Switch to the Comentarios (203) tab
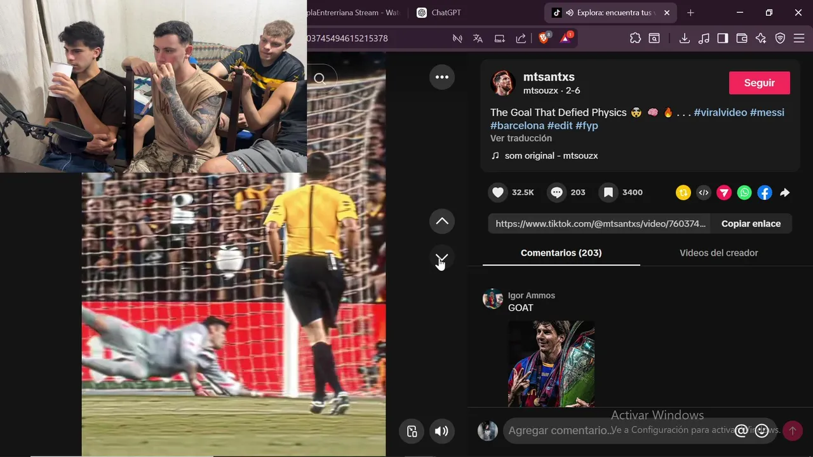Image resolution: width=813 pixels, height=457 pixels. (561, 253)
